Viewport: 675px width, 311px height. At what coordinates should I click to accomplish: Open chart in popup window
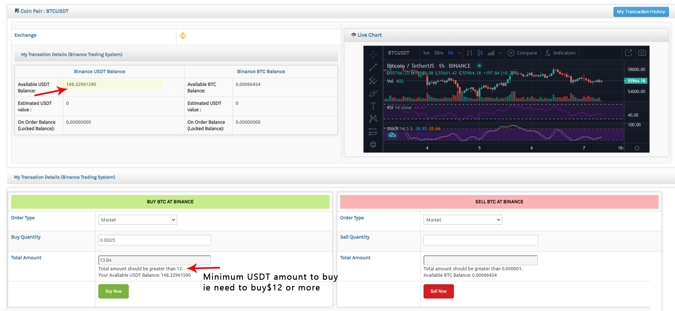pos(628,53)
